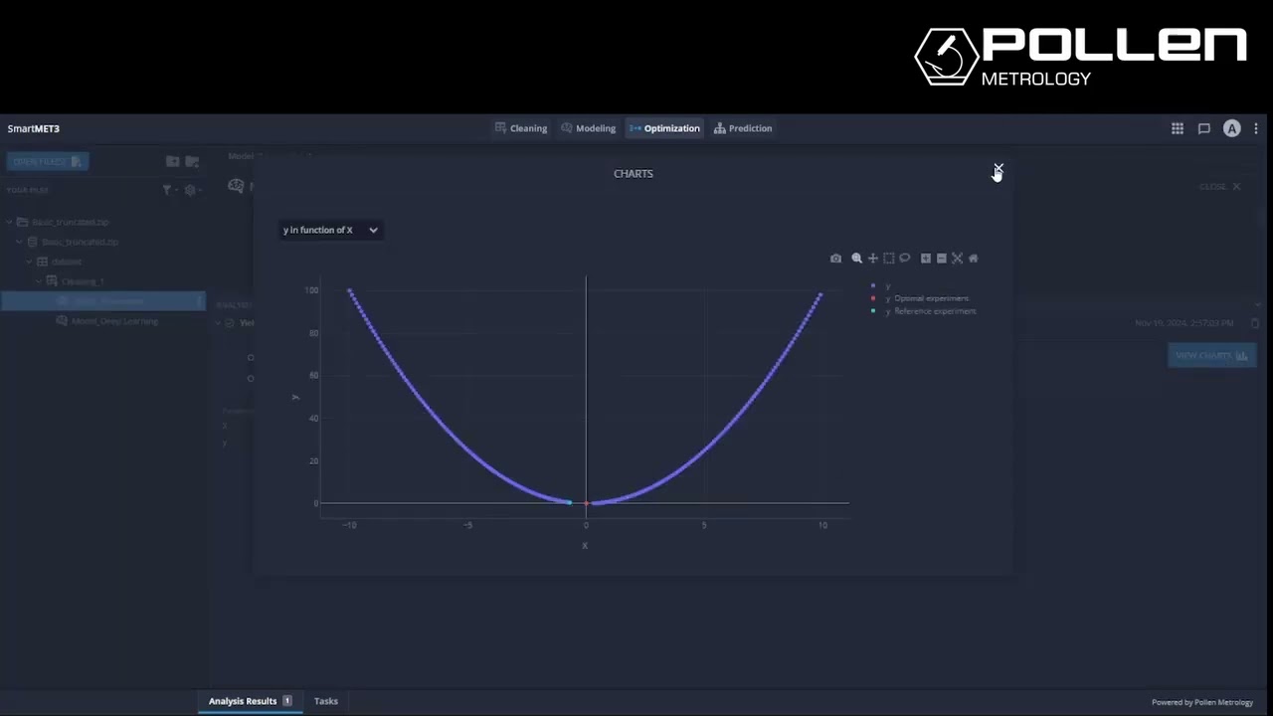Choose the Box Select dashed-square tool
The width and height of the screenshot is (1273, 716).
(x=889, y=259)
